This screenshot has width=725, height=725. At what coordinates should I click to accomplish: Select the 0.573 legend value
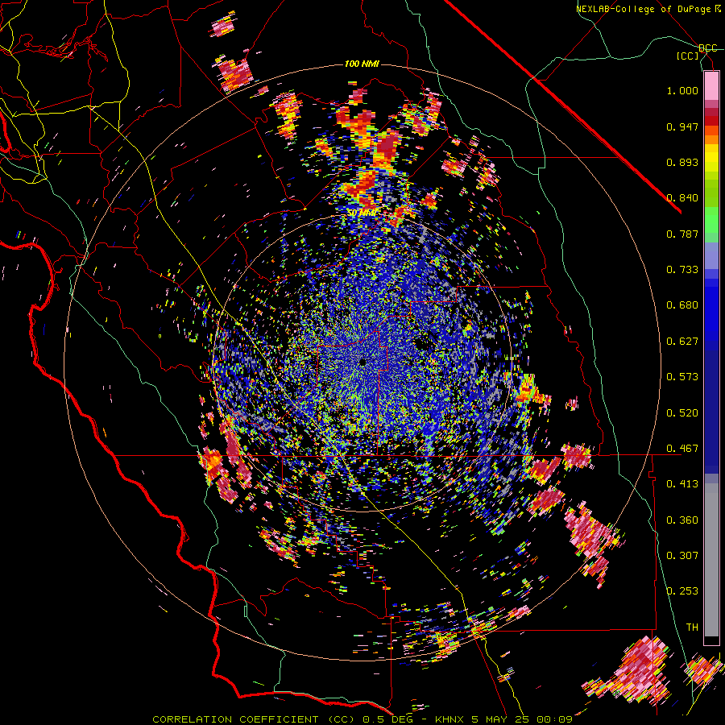coord(682,377)
